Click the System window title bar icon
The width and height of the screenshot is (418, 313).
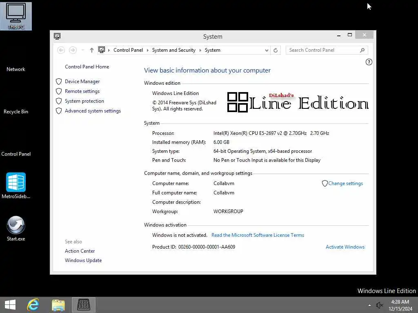pos(57,36)
